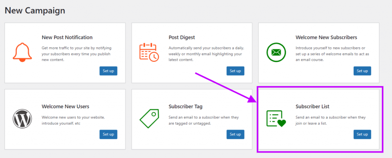Set up the Subscriber List campaign
392x158 pixels.
(x=362, y=134)
